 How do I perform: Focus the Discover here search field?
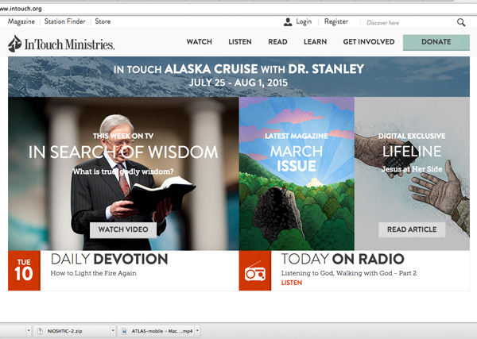(408, 23)
